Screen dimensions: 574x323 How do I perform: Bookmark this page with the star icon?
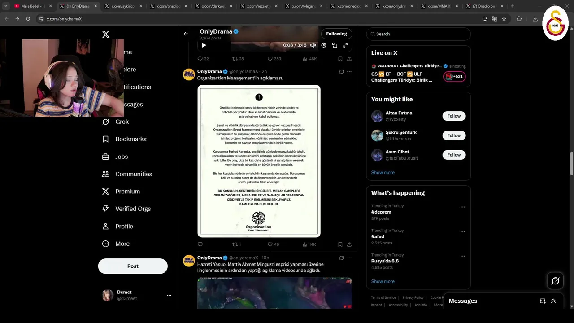pos(504,19)
